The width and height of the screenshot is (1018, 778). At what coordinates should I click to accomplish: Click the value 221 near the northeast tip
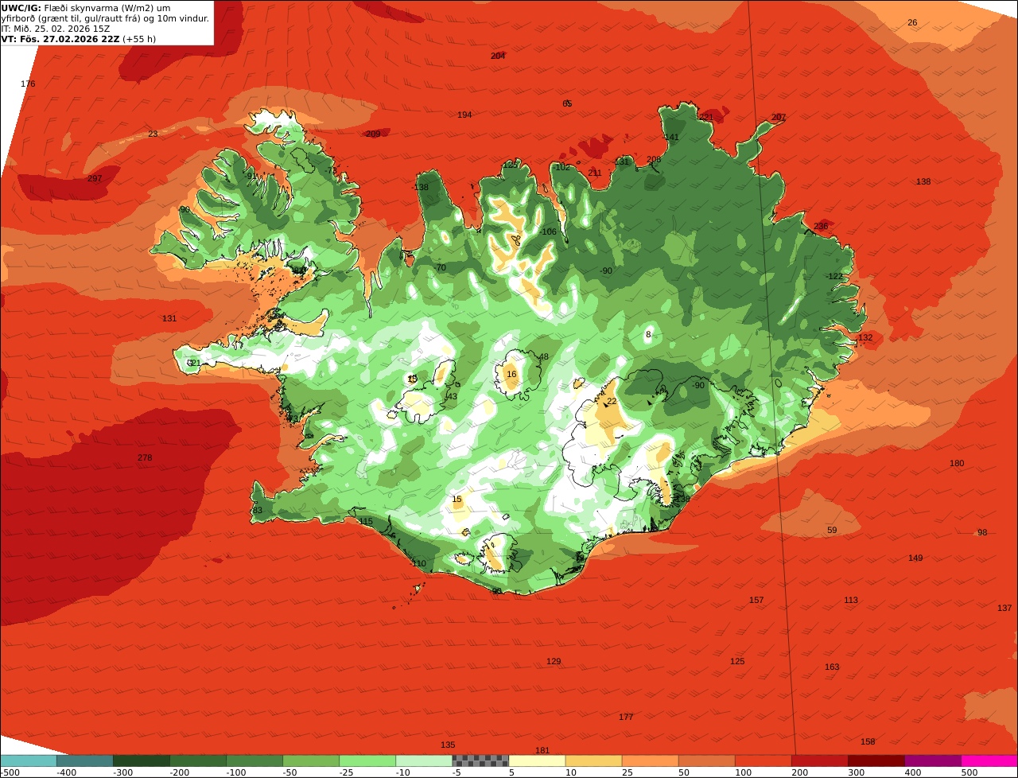(706, 117)
